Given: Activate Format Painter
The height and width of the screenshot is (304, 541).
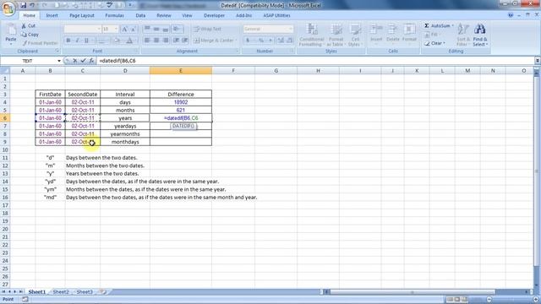Looking at the screenshot, I should point(40,43).
